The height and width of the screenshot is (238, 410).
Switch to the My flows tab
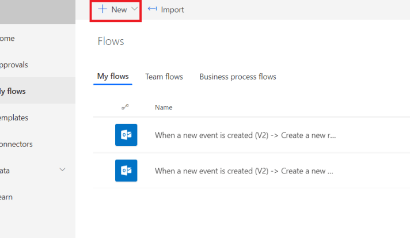click(x=113, y=77)
